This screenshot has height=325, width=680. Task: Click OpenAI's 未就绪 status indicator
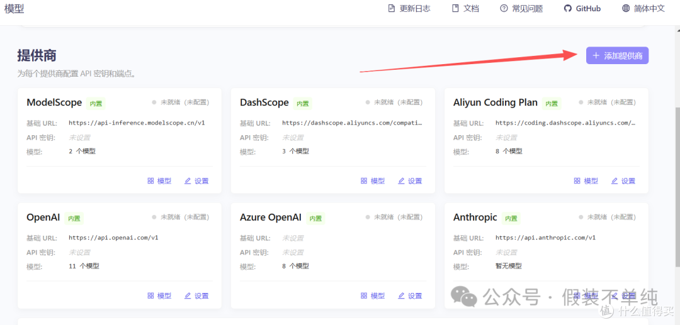coord(181,218)
